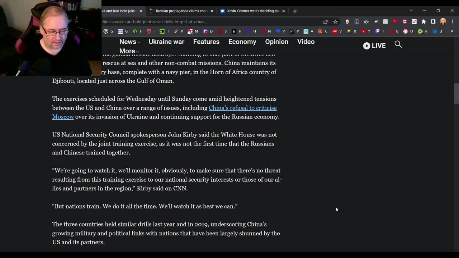Open Chrome side panel icon

click(x=433, y=21)
